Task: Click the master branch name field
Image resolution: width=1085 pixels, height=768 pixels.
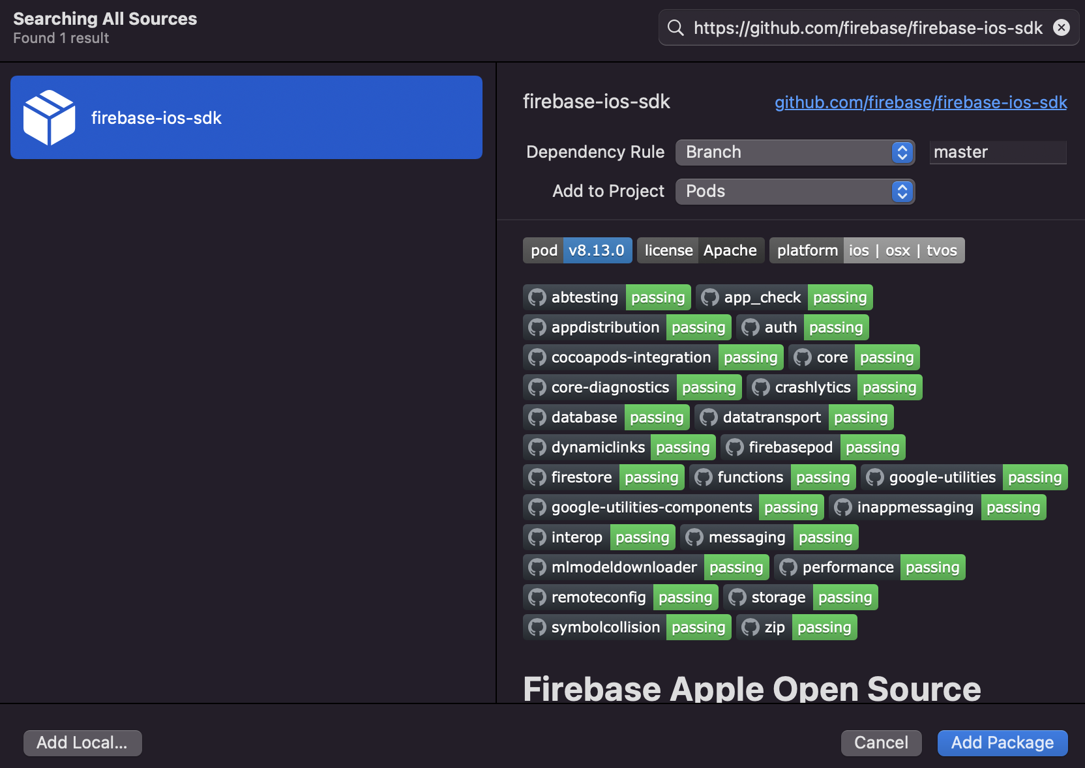Action: (997, 153)
